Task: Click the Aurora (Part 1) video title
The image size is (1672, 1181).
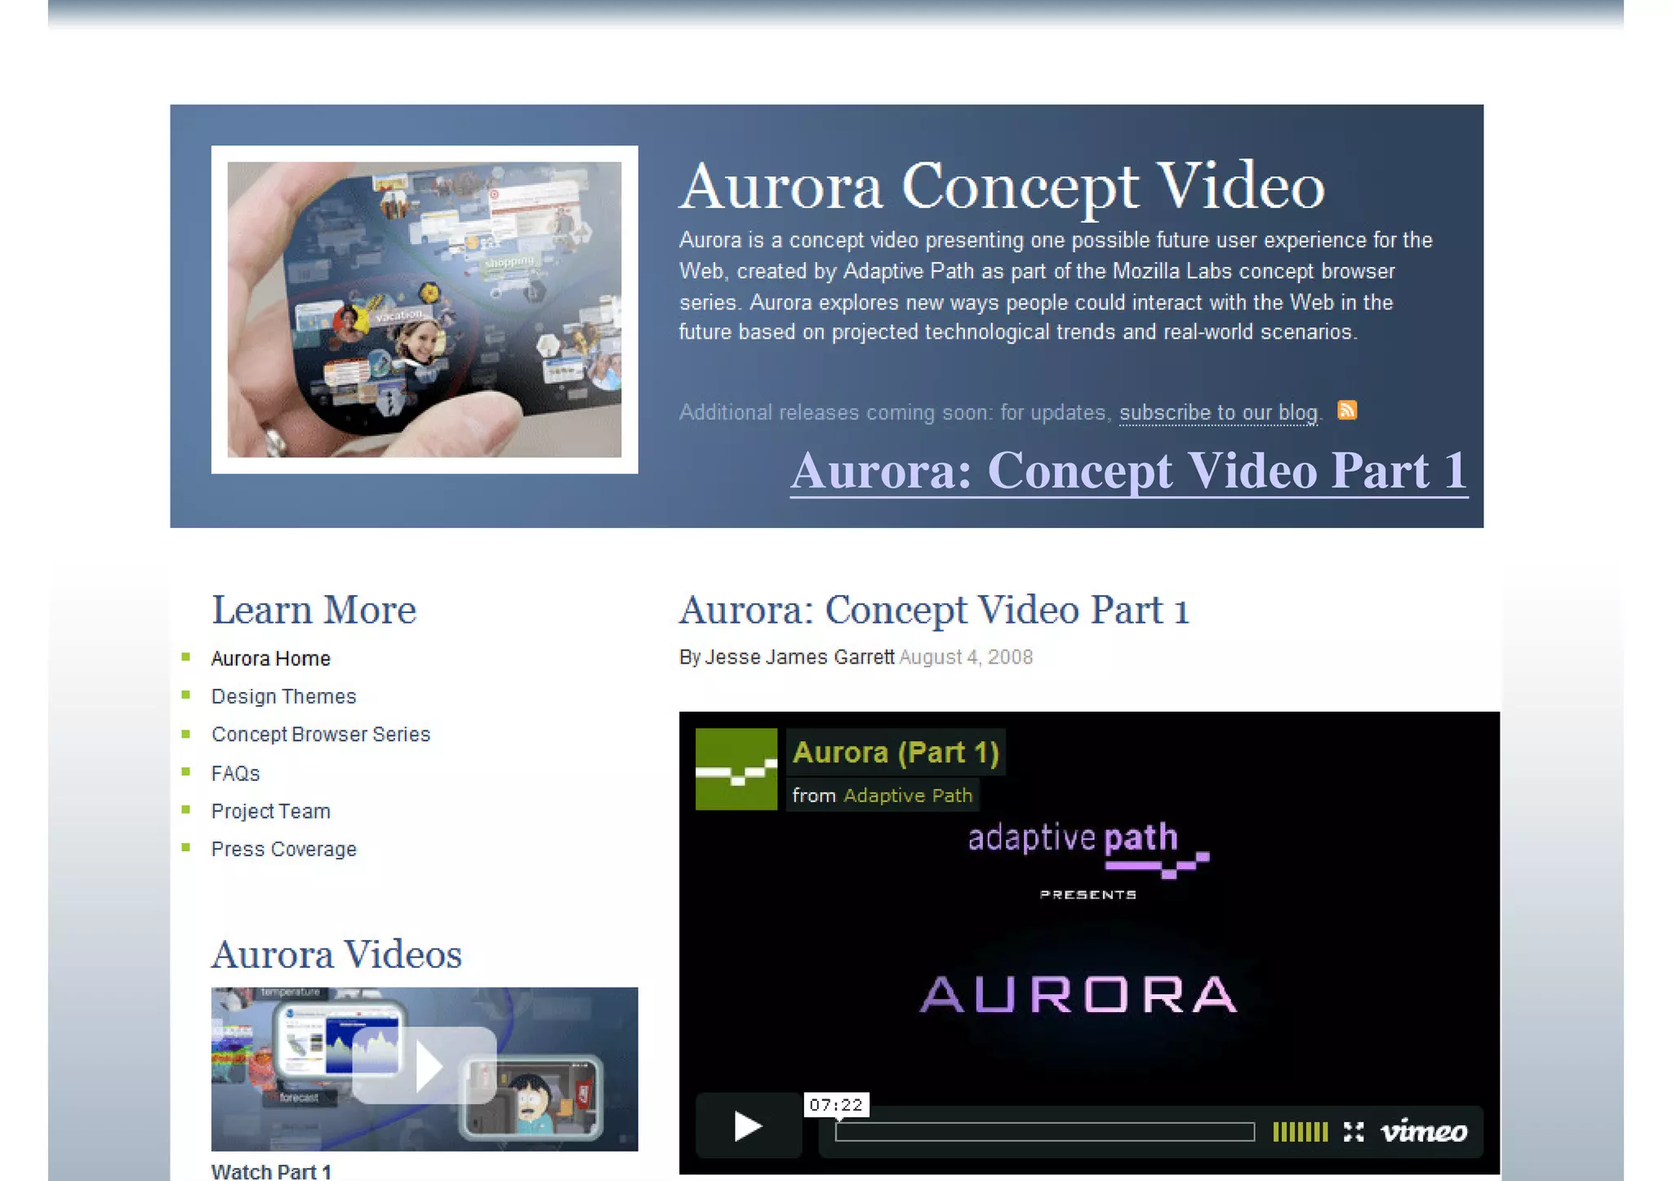Action: pyautogui.click(x=895, y=752)
